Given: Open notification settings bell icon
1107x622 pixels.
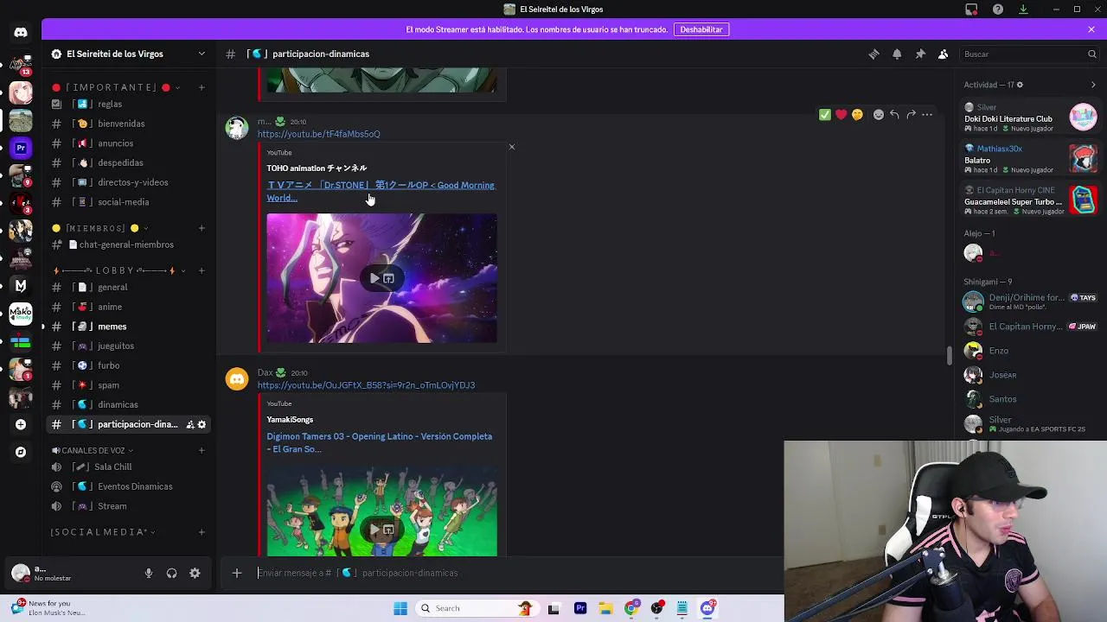Looking at the screenshot, I should (897, 54).
